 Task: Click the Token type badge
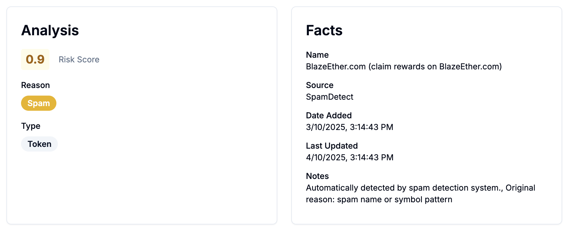(x=39, y=144)
